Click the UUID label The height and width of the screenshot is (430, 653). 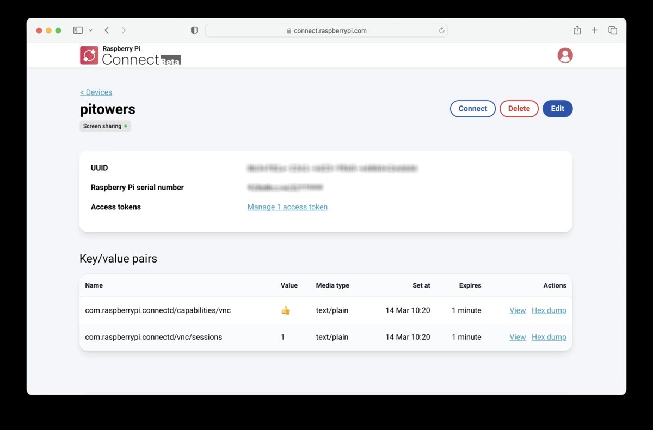click(x=100, y=168)
